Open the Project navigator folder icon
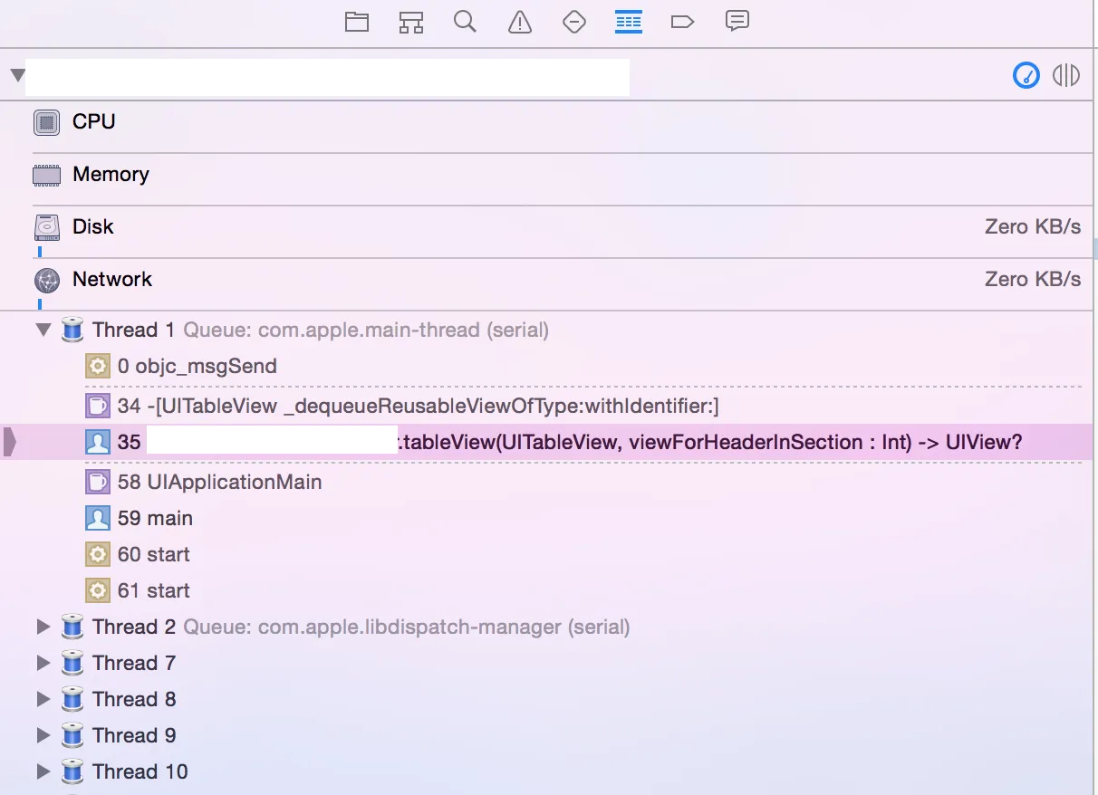Screen dimensions: 1098x795 pyautogui.click(x=357, y=22)
